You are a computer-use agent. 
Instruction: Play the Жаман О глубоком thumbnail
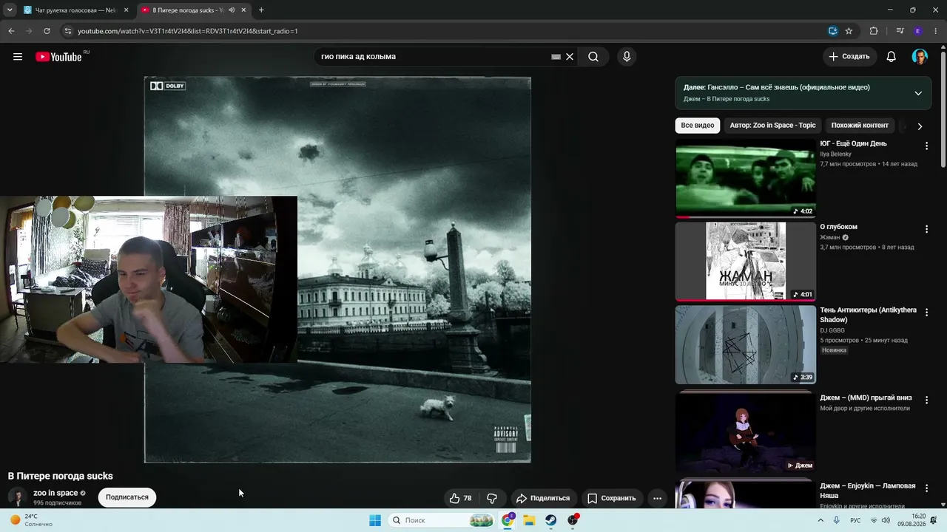tap(746, 262)
